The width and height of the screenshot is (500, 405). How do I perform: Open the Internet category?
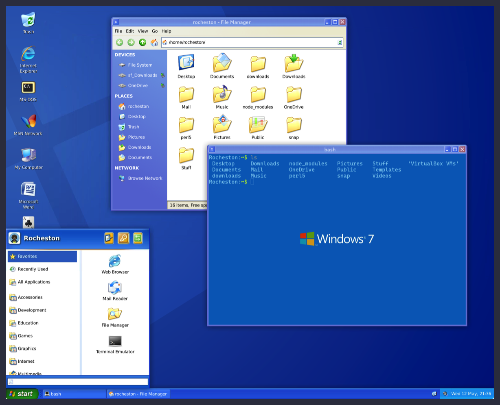(x=42, y=361)
